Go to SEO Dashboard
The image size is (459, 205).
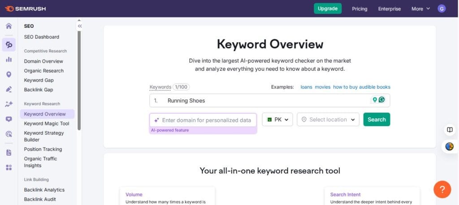(42, 37)
